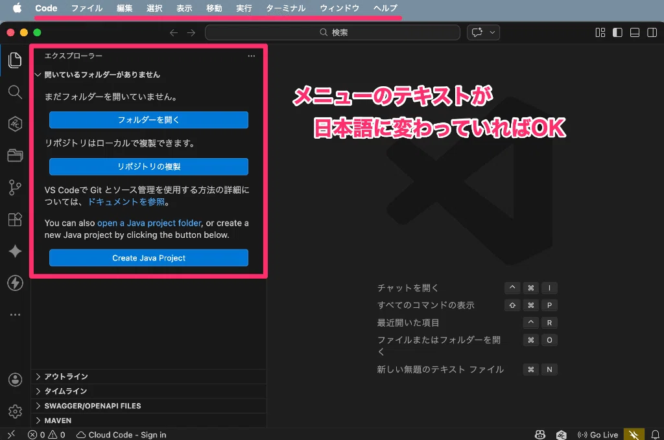Click the すべてのコマンドの表示 hint text
Viewport: 664px width, 440px height.
pyautogui.click(x=425, y=305)
